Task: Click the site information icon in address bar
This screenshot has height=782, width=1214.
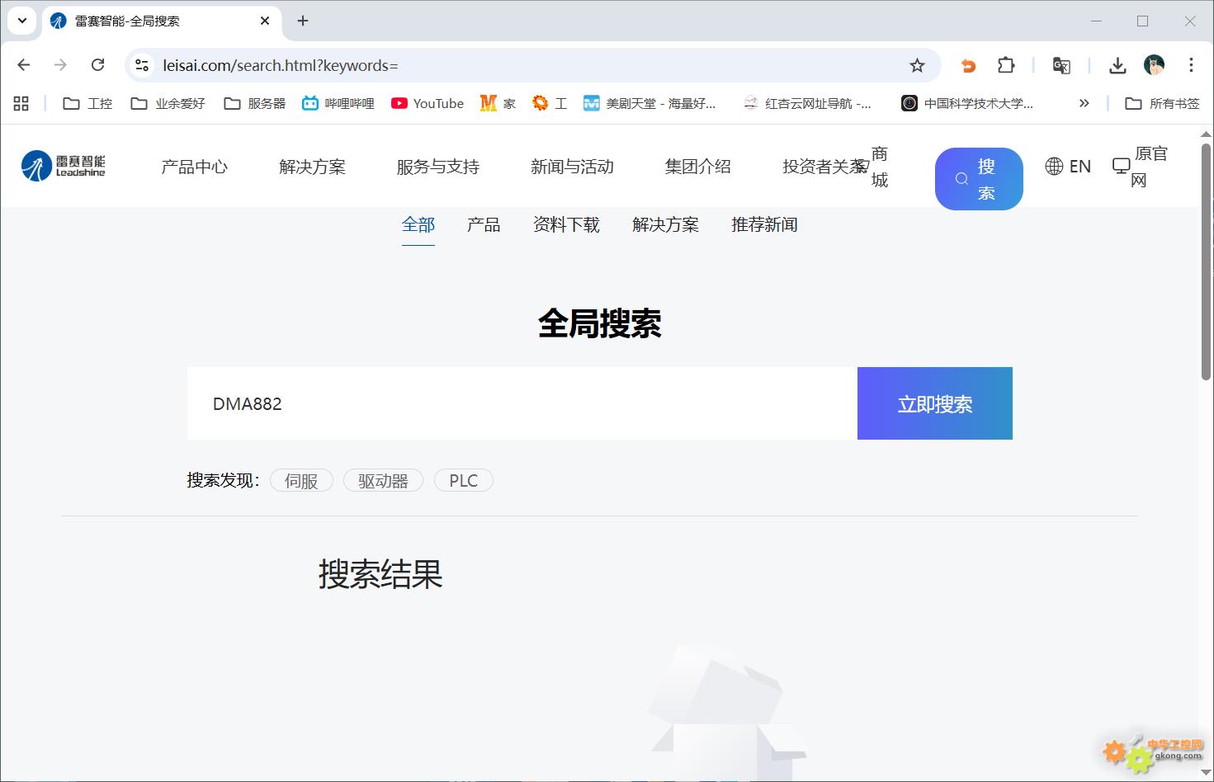Action: click(x=142, y=65)
